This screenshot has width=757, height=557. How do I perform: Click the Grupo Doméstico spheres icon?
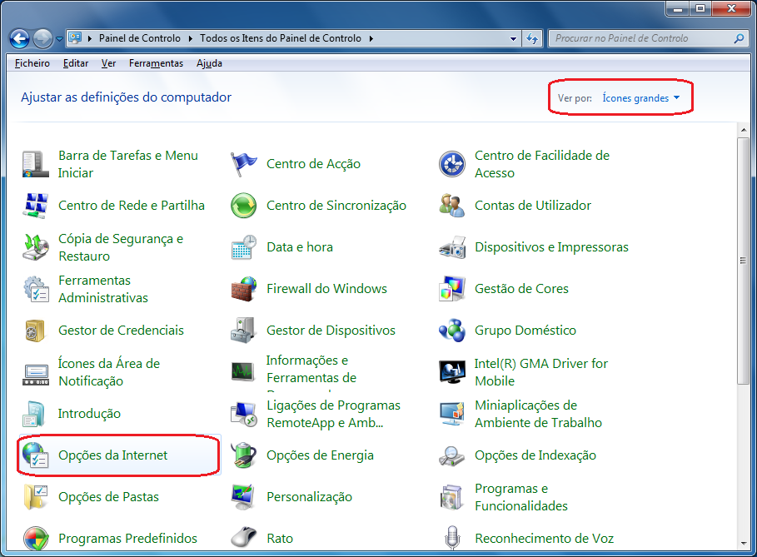click(451, 331)
